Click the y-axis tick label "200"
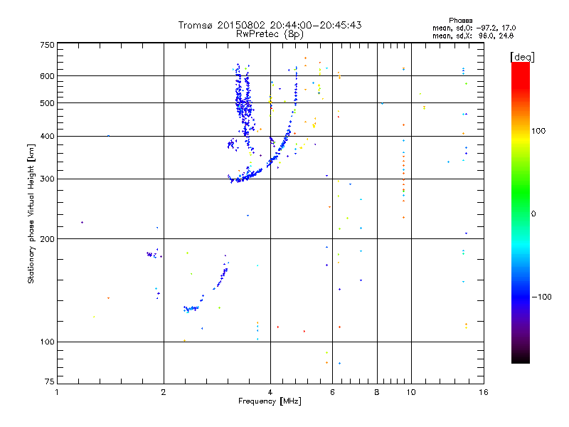Screen dimensions: 569x427 pyautogui.click(x=47, y=239)
